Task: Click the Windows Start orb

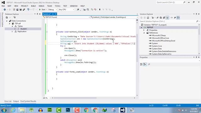Action: click(x=4, y=110)
